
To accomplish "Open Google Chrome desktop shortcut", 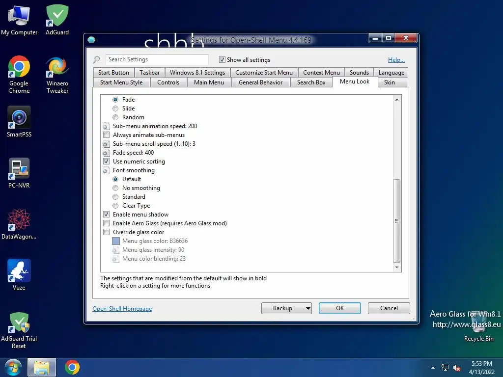I will point(19,75).
